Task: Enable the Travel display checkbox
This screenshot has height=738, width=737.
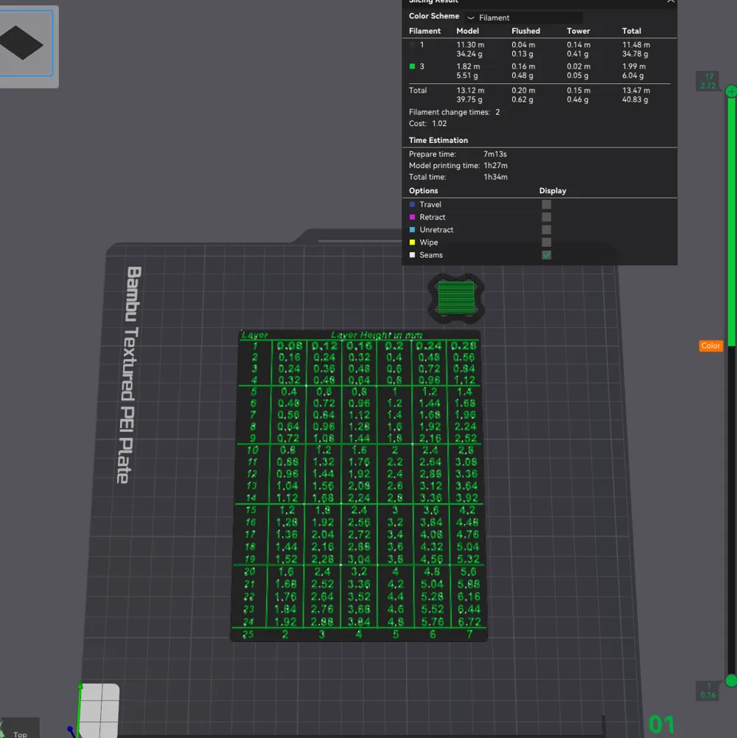Action: coord(546,204)
